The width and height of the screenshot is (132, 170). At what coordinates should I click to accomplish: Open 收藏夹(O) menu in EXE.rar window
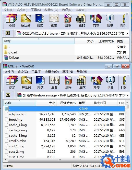pyautogui.click(x=52, y=72)
